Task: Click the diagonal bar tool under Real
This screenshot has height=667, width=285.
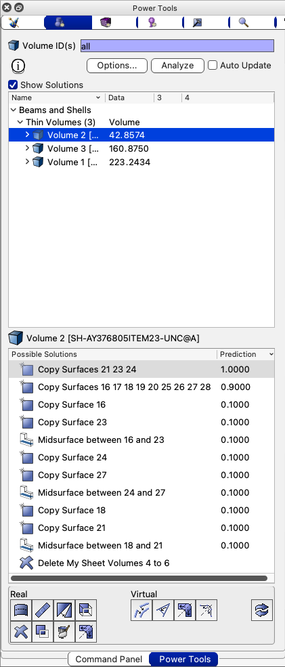Action: 42,610
